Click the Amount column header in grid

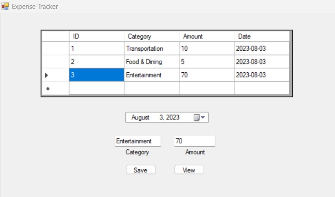[x=206, y=37]
